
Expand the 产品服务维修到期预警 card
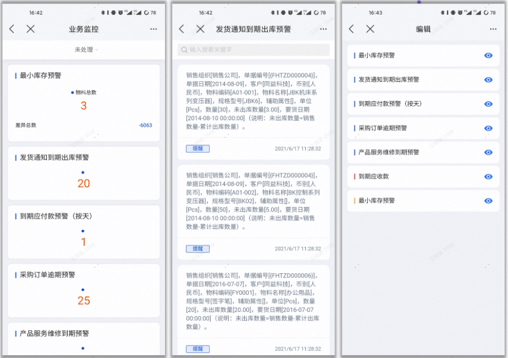(x=83, y=338)
